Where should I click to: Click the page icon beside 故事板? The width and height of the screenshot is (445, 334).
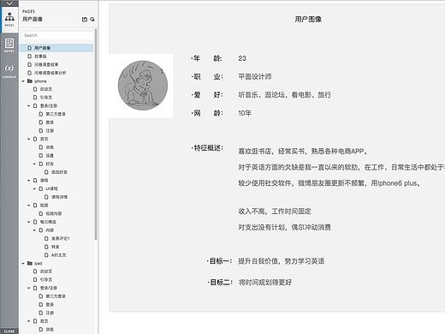coord(29,57)
